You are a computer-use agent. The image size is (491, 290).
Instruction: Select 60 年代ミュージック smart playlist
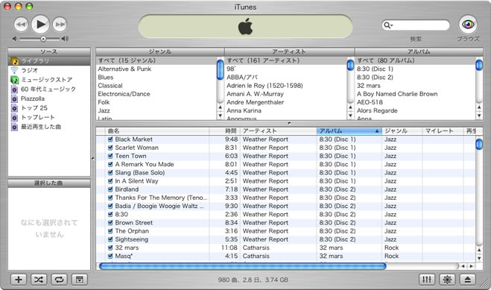pyautogui.click(x=49, y=89)
